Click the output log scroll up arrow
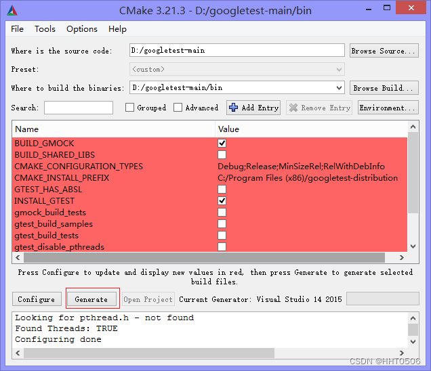 pyautogui.click(x=413, y=318)
